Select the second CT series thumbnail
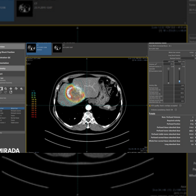The height and width of the screenshot is (196, 196). click(x=57, y=48)
